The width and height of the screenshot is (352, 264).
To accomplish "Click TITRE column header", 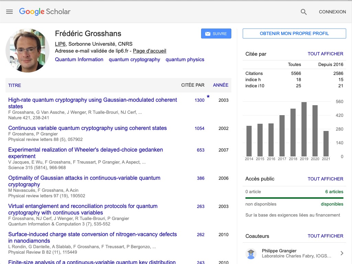I will click(15, 85).
